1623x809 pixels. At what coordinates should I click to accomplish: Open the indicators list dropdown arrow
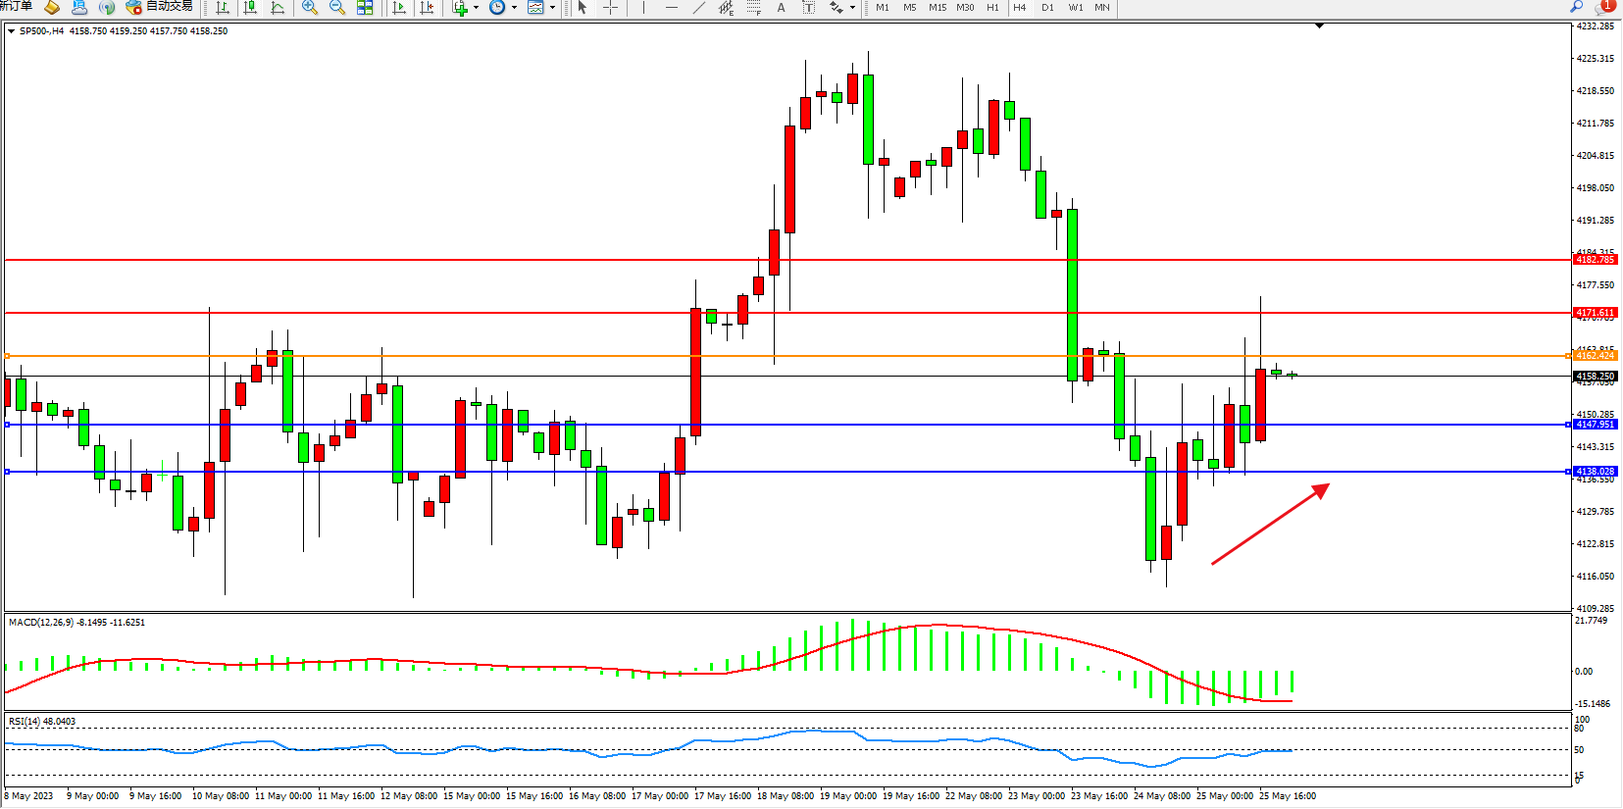pos(477,8)
